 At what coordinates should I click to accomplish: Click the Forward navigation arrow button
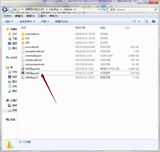coord(11,10)
